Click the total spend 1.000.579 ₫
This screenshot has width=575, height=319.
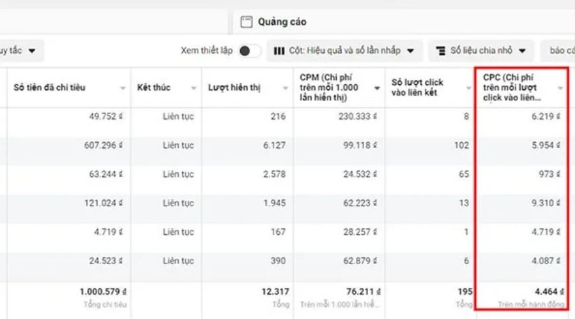click(x=103, y=292)
